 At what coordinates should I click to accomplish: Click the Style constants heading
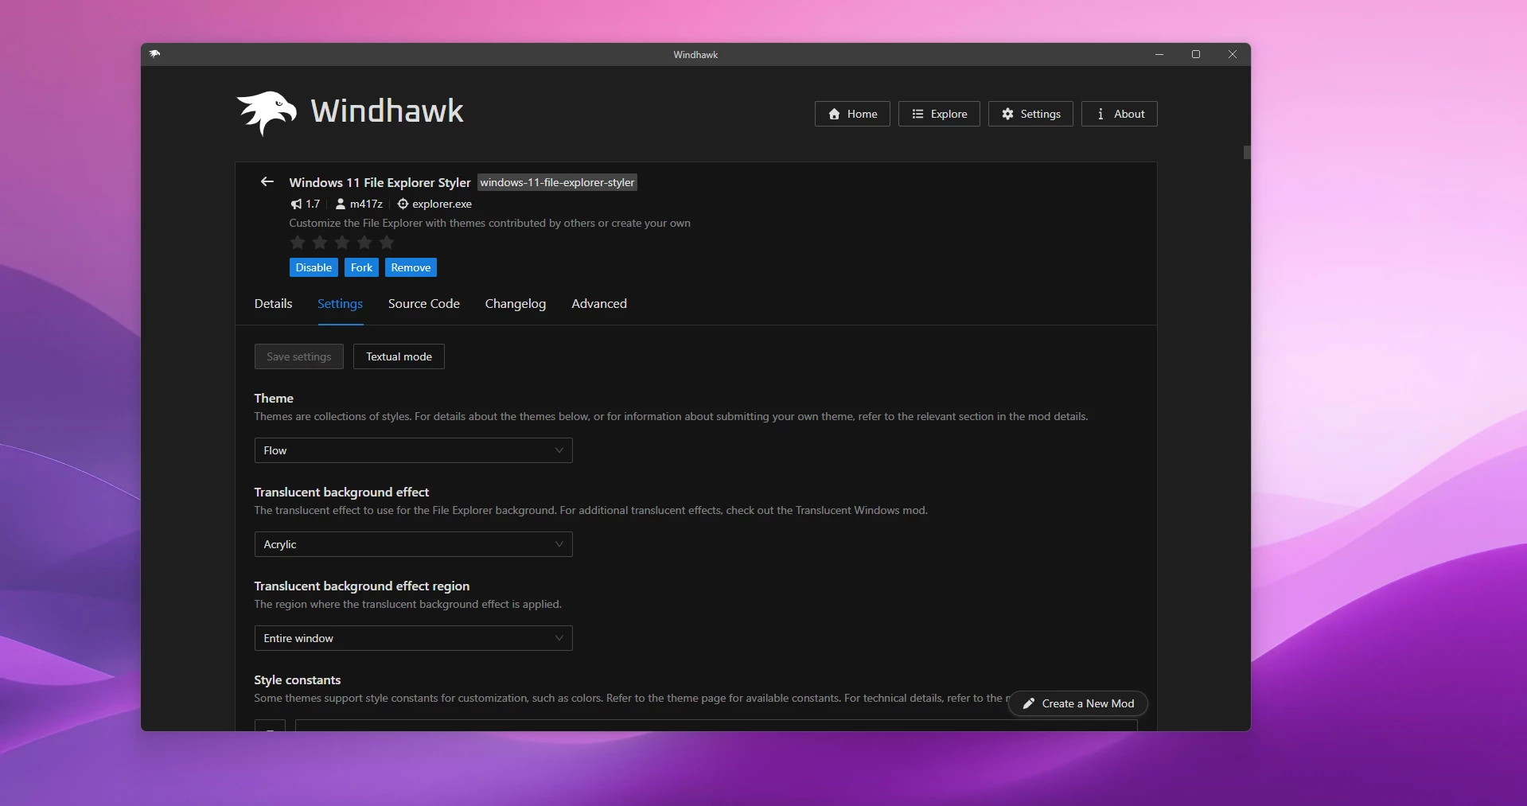pyautogui.click(x=298, y=680)
